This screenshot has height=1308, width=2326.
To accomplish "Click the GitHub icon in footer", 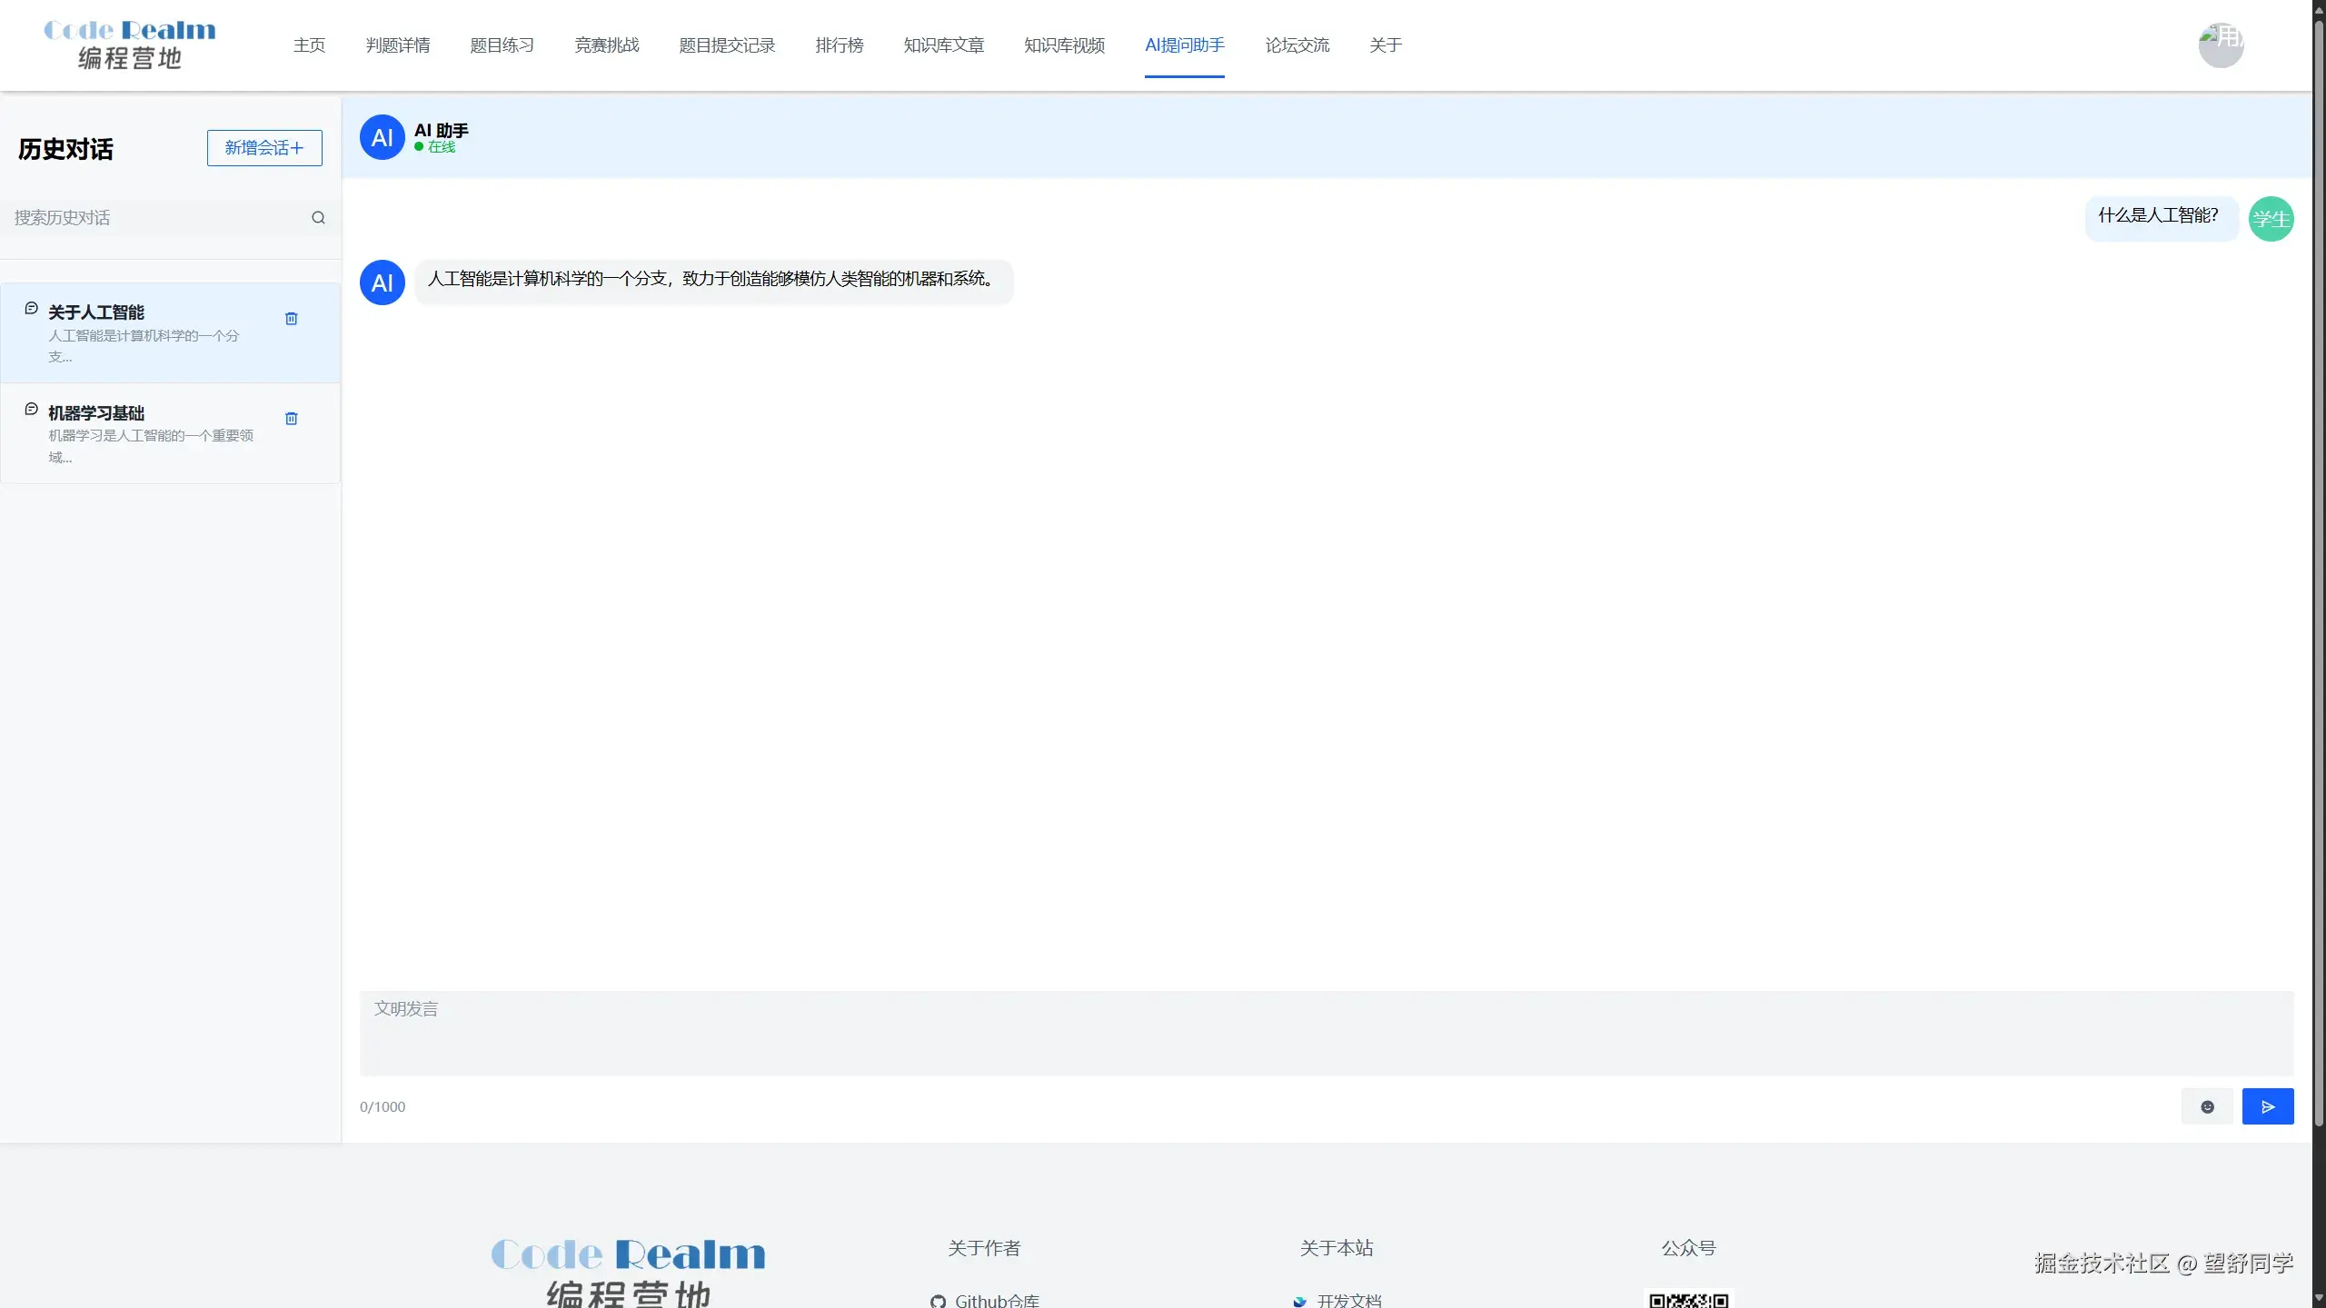I will click(938, 1301).
